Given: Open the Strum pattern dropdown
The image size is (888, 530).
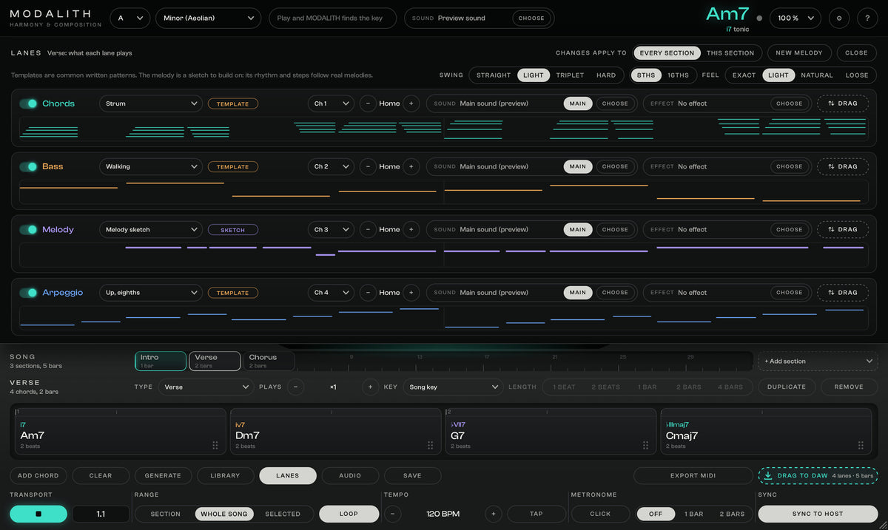Looking at the screenshot, I should 151,103.
